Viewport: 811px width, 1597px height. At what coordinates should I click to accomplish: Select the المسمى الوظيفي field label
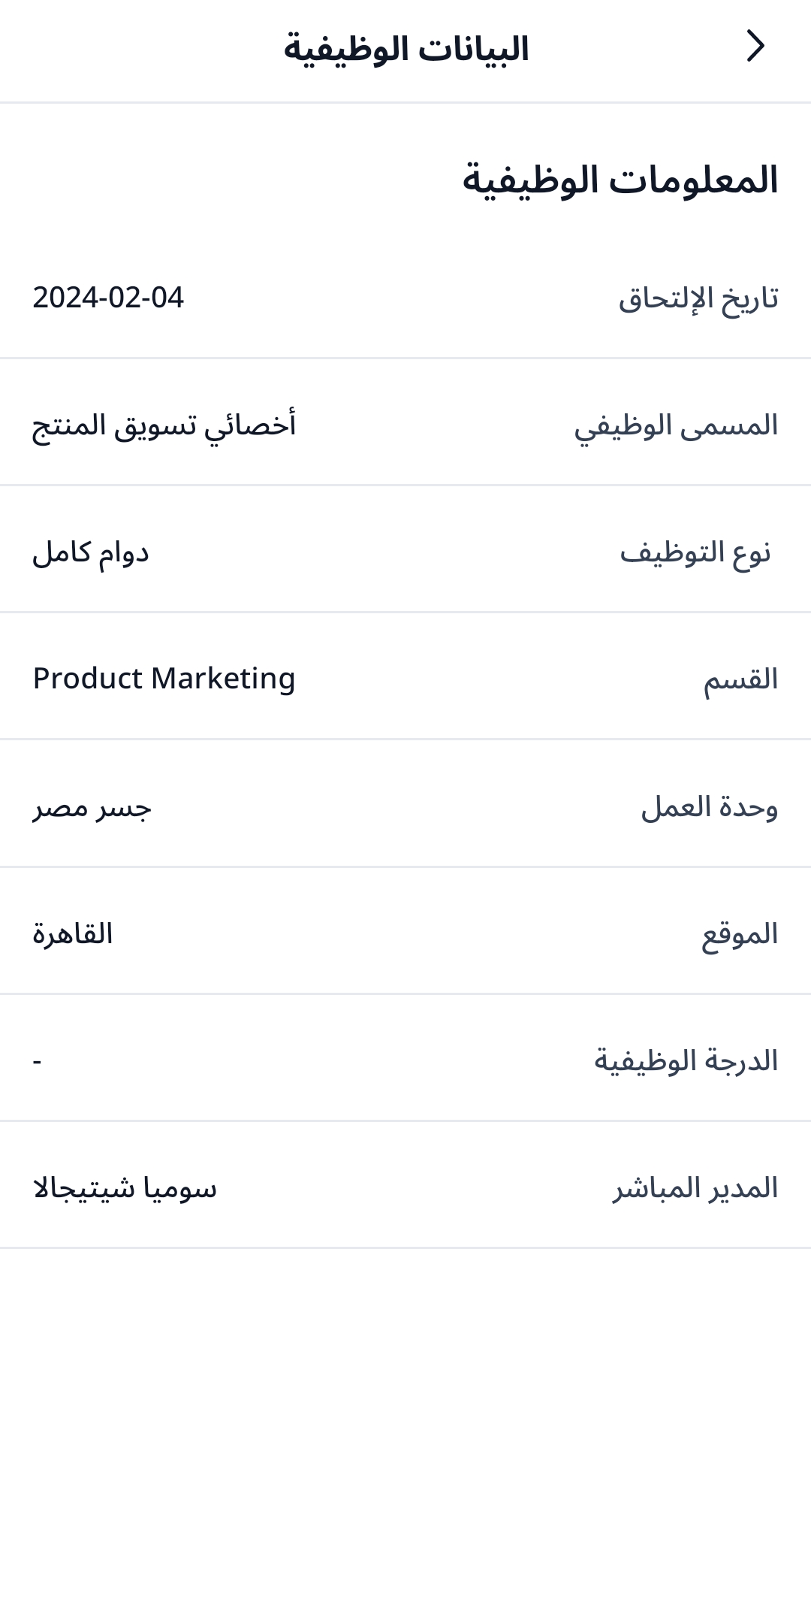coord(676,425)
